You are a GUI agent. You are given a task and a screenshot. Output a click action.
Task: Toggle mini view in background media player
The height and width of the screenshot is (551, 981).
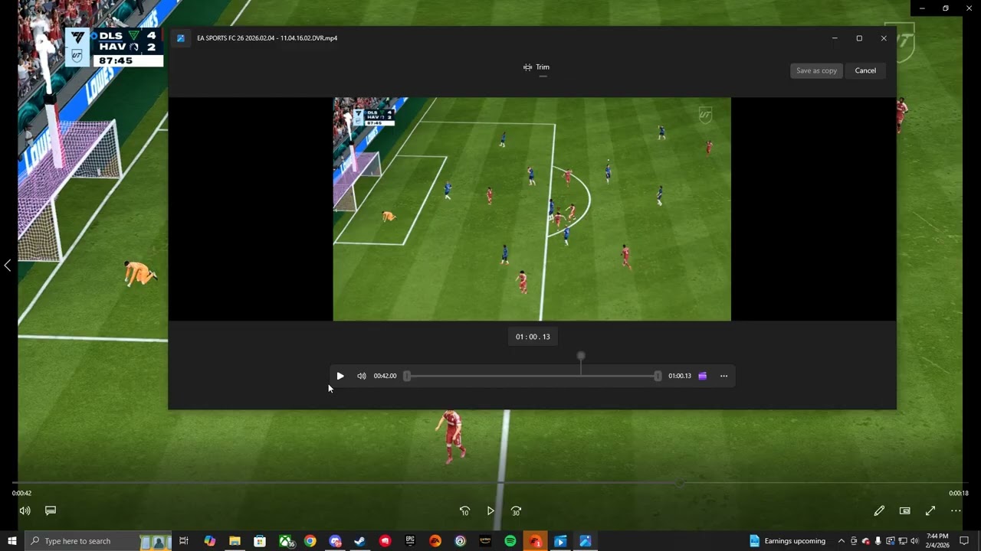click(905, 510)
